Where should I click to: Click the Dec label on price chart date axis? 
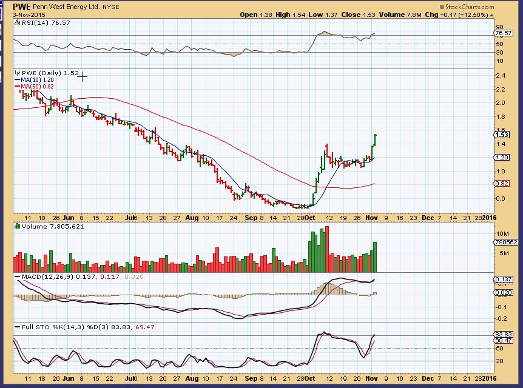pyautogui.click(x=428, y=218)
